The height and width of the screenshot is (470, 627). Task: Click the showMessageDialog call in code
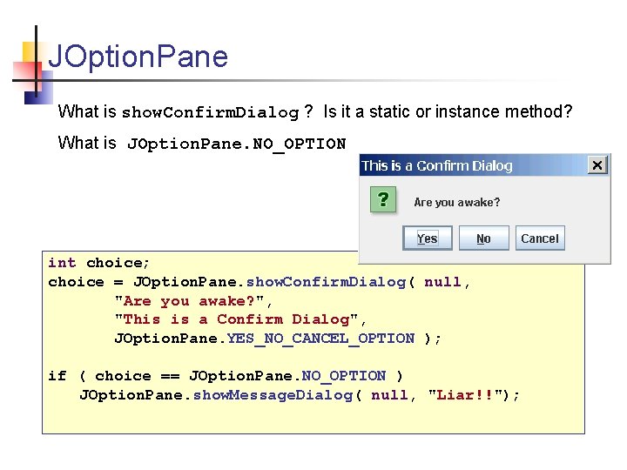pos(273,395)
